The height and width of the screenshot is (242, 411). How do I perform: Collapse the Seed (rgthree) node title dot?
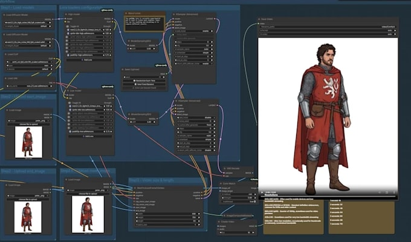(123, 70)
